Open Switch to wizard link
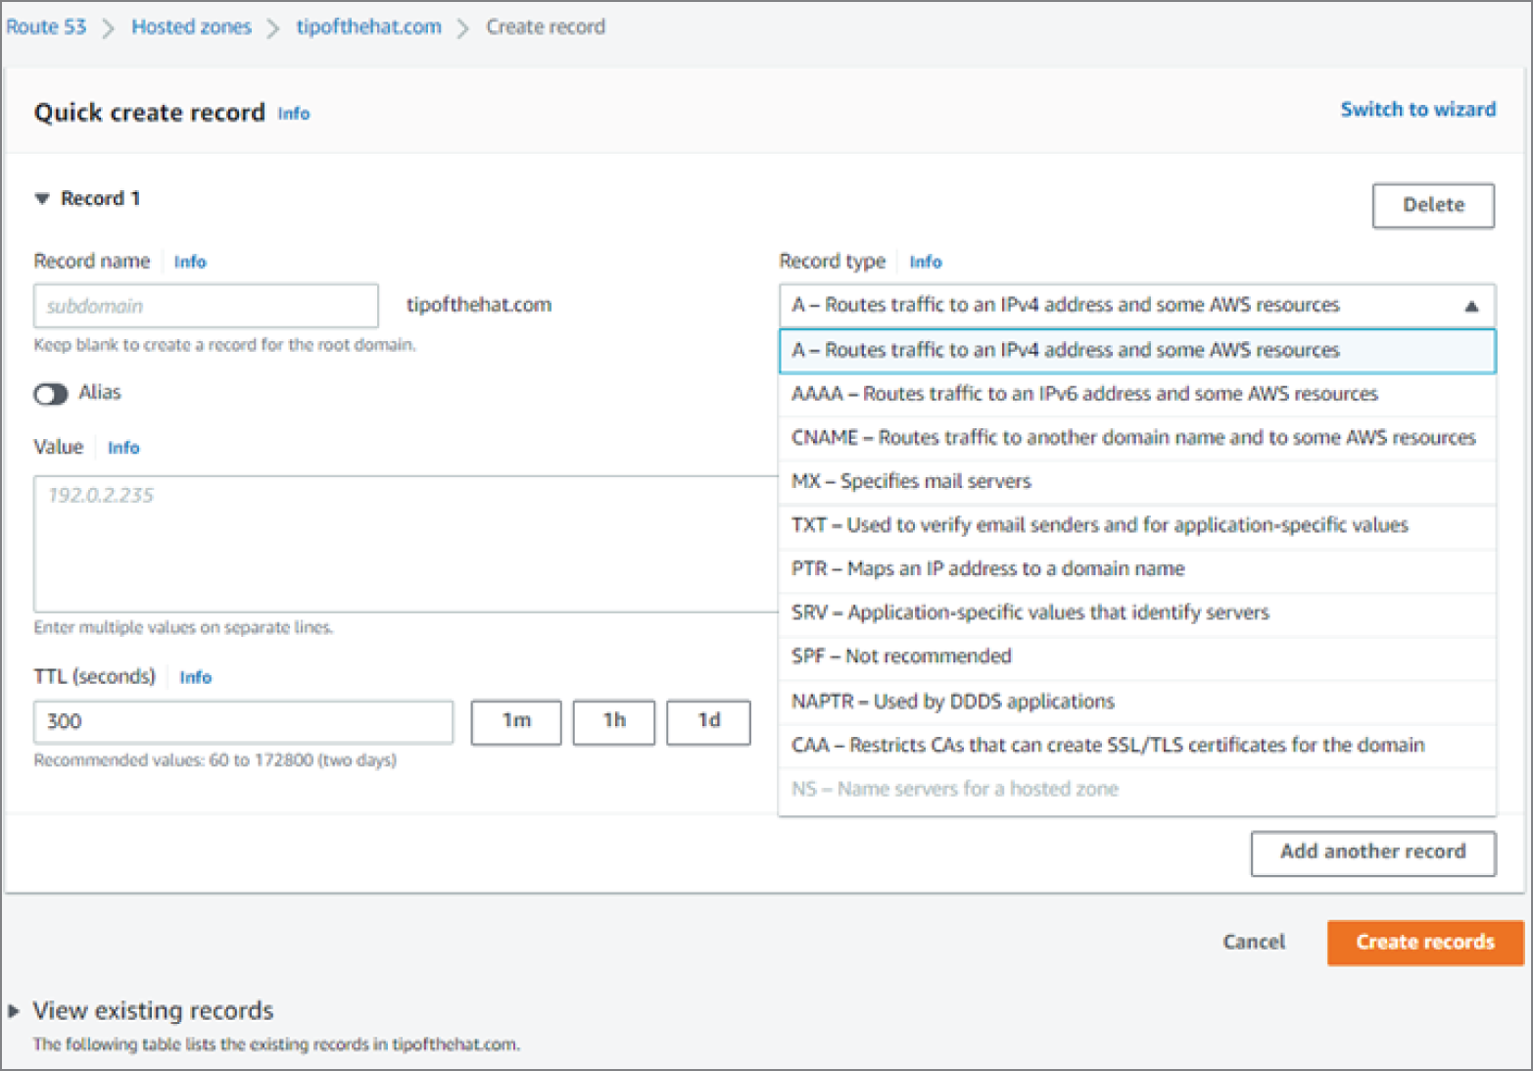1533x1071 pixels. click(1417, 110)
